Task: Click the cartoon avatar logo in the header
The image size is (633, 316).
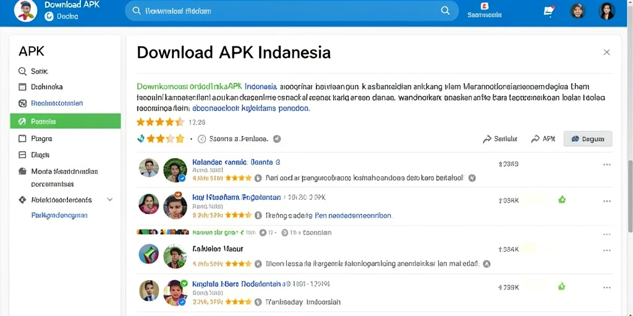Action: (x=25, y=11)
